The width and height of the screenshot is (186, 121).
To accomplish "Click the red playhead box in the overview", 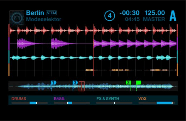I will 82,86.
